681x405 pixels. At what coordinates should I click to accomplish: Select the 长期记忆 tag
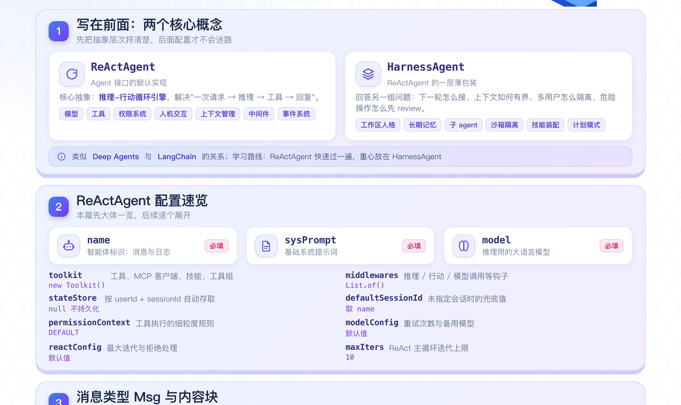pos(422,125)
